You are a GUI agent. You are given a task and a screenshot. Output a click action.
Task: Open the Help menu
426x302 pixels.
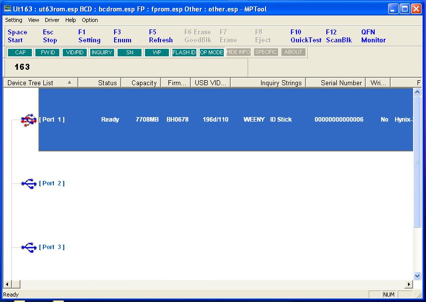point(70,20)
